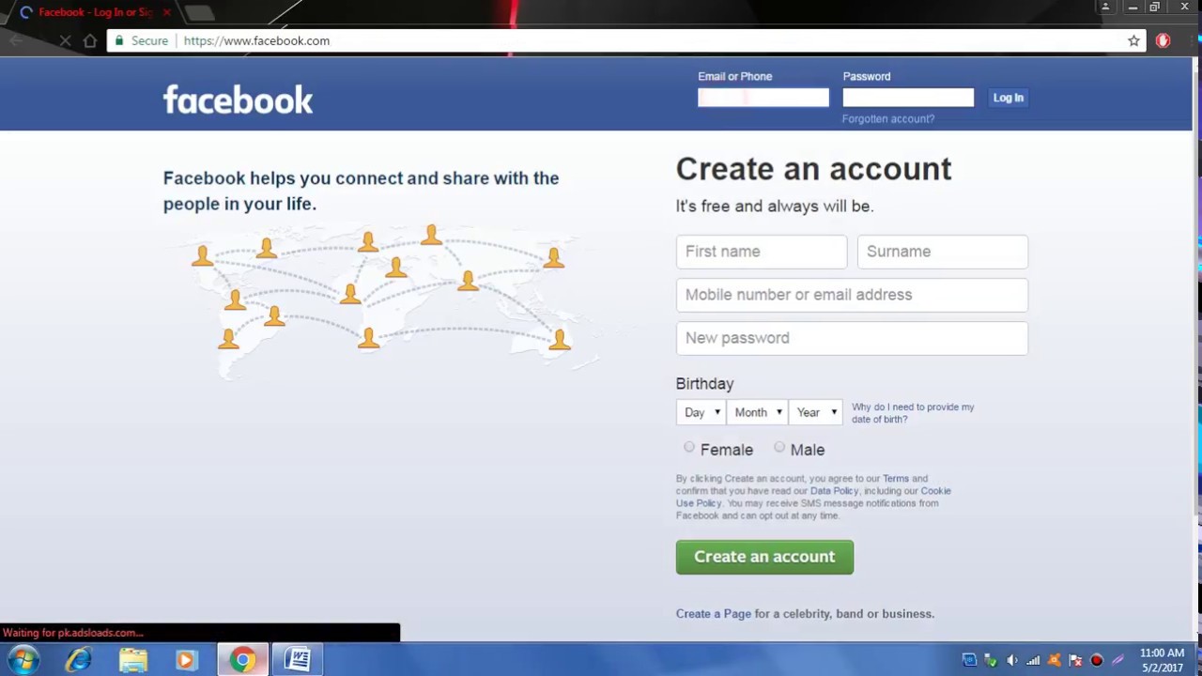This screenshot has width=1202, height=676.
Task: Open Microsoft Word from the taskbar
Action: [298, 660]
